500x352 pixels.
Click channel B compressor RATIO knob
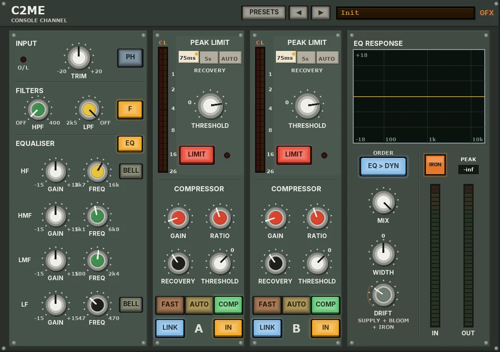point(317,218)
